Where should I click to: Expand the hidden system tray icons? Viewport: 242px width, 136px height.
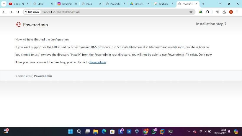click(x=189, y=132)
